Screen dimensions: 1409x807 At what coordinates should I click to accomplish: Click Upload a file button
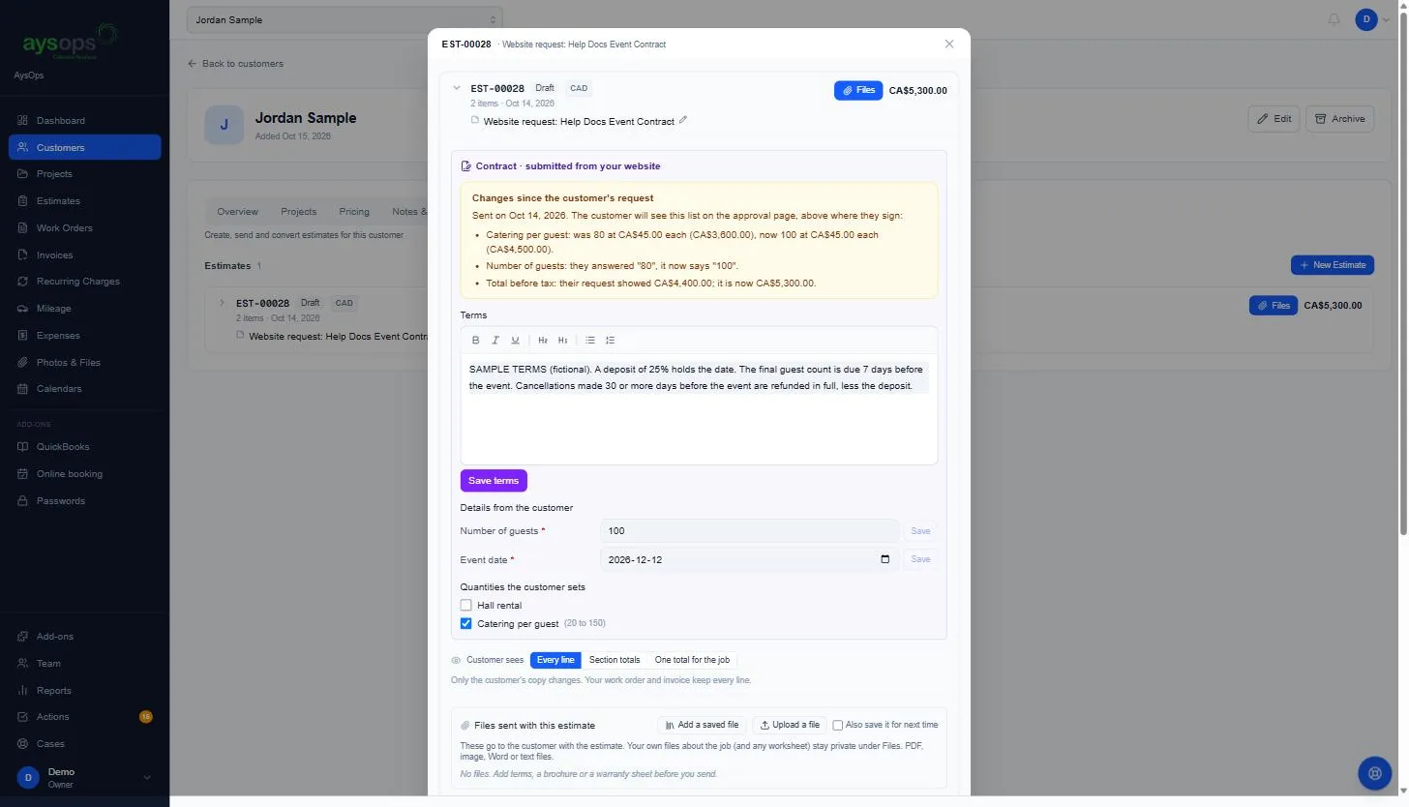790,725
